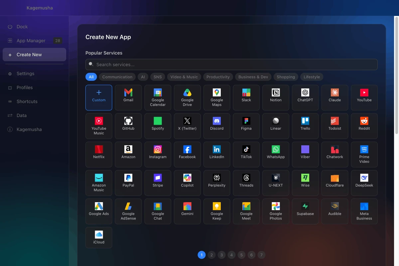Choose the PayPal service tile

click(x=128, y=183)
